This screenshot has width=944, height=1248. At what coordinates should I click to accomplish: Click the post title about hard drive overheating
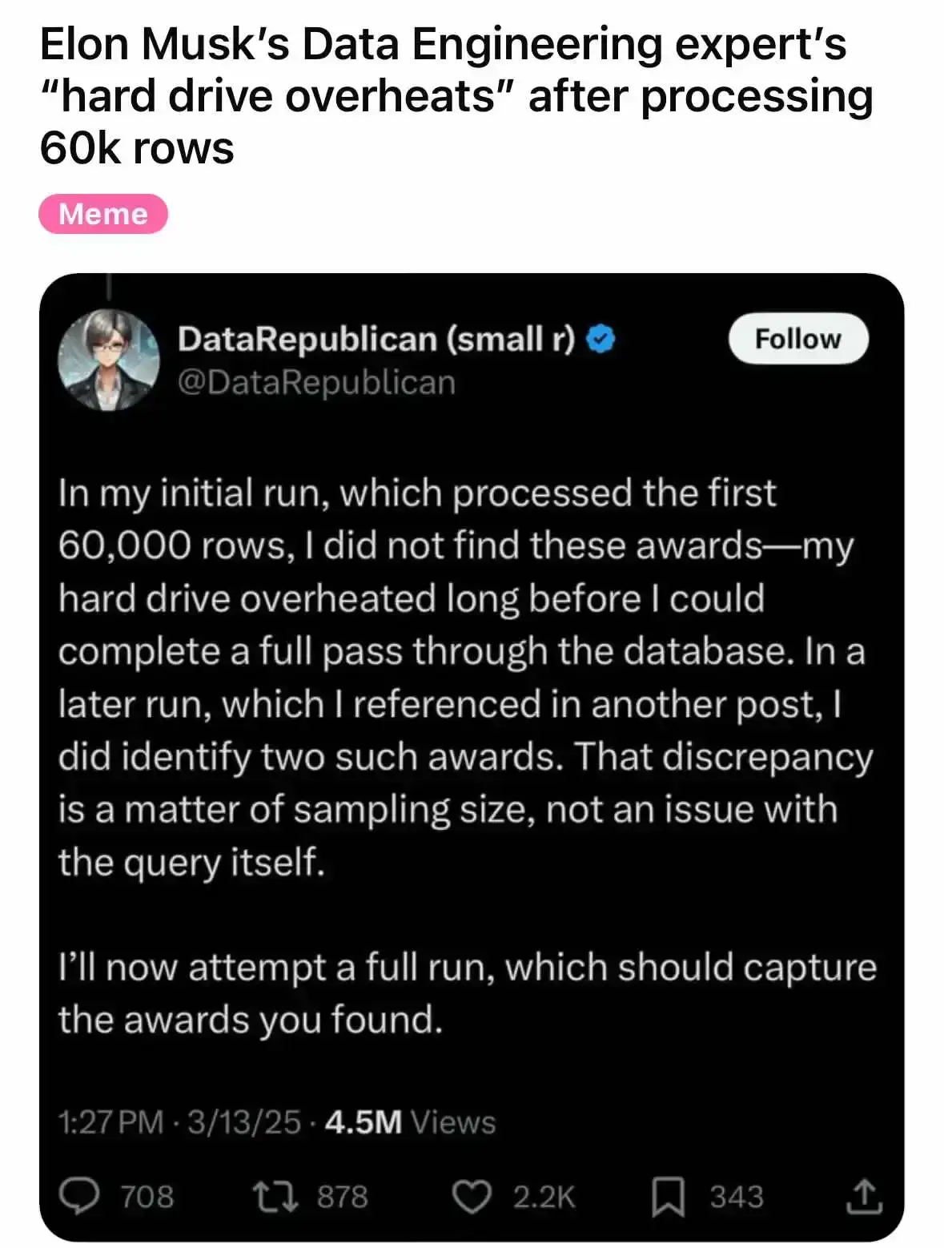coord(456,96)
